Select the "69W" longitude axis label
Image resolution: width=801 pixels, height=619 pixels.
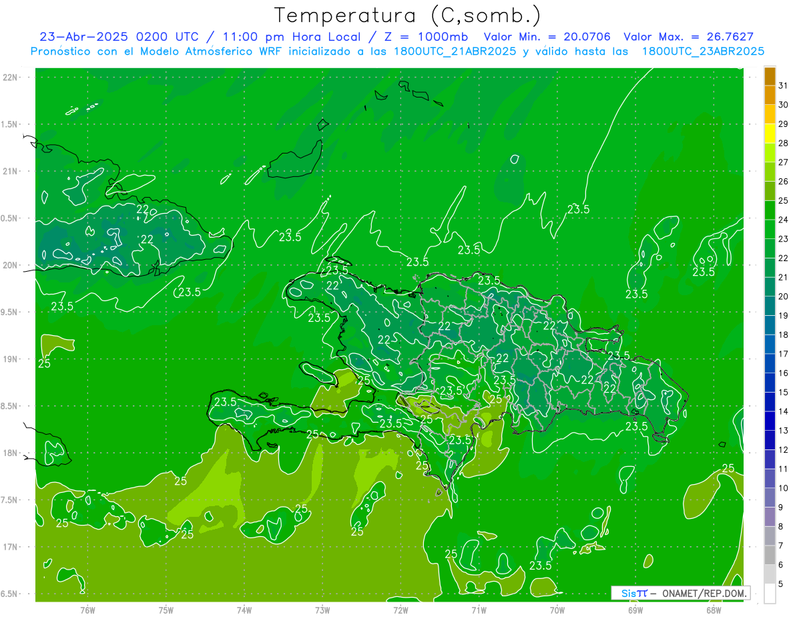[635, 610]
